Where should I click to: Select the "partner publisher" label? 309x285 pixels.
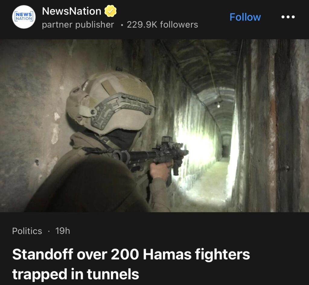[x=78, y=25]
